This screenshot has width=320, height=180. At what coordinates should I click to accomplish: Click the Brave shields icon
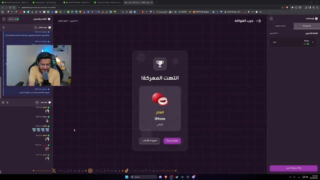[x=287, y=7]
